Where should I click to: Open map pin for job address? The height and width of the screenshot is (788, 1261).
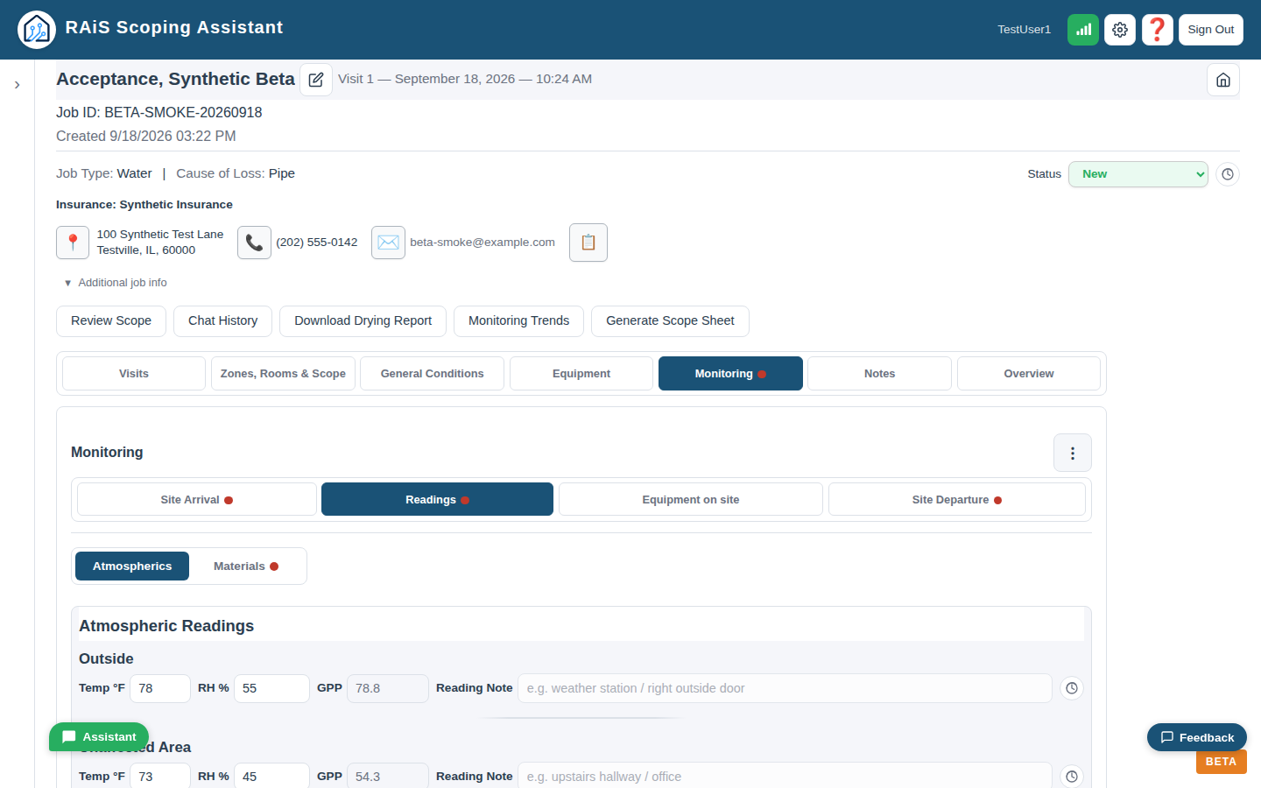pos(73,243)
